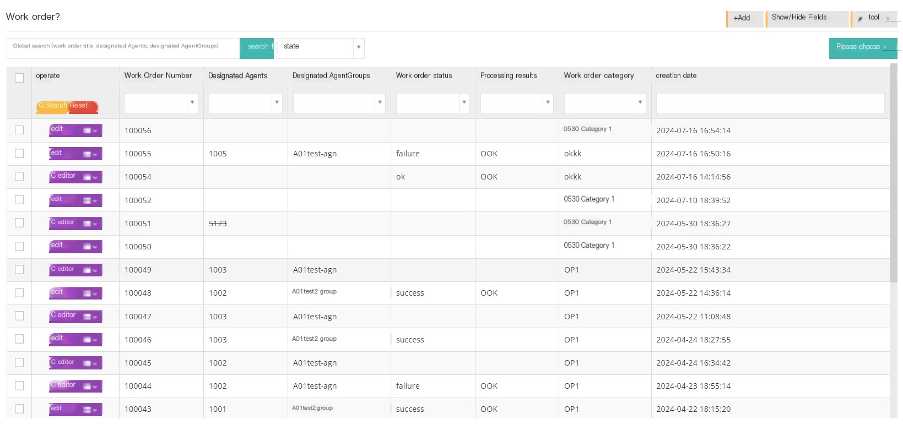Tick the select-all checkbox in the table header
This screenshot has width=903, height=441.
pos(19,78)
